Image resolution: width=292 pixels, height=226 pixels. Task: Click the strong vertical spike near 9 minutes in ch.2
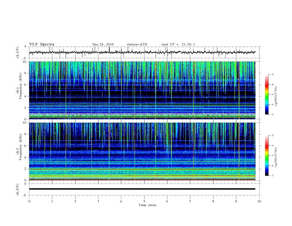click(x=239, y=151)
